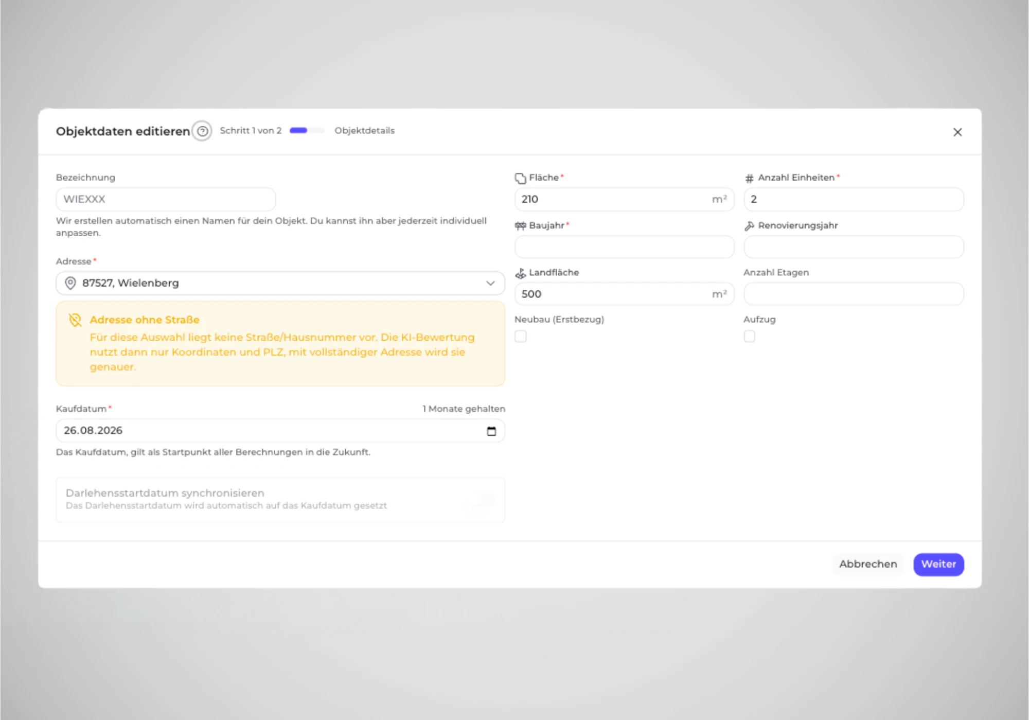
Task: Focus the empty Baujahr field
Action: tap(624, 247)
